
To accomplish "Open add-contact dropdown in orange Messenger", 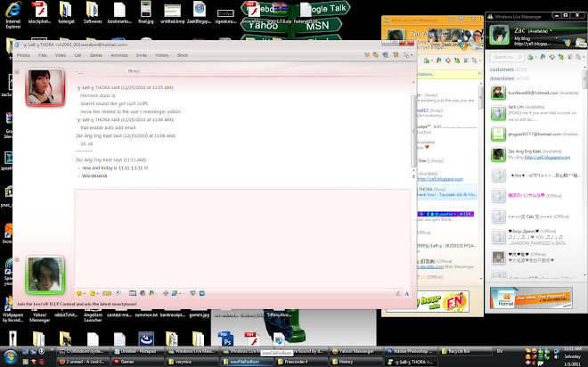I will click(x=427, y=61).
